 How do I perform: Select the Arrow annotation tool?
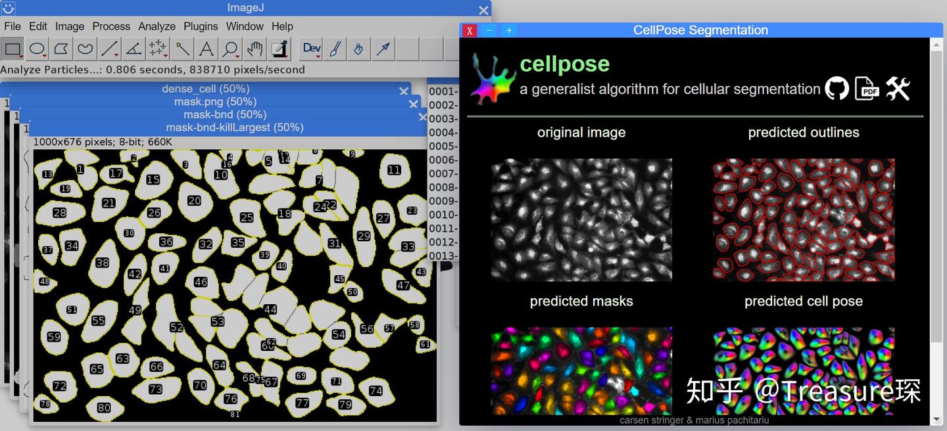pyautogui.click(x=381, y=48)
